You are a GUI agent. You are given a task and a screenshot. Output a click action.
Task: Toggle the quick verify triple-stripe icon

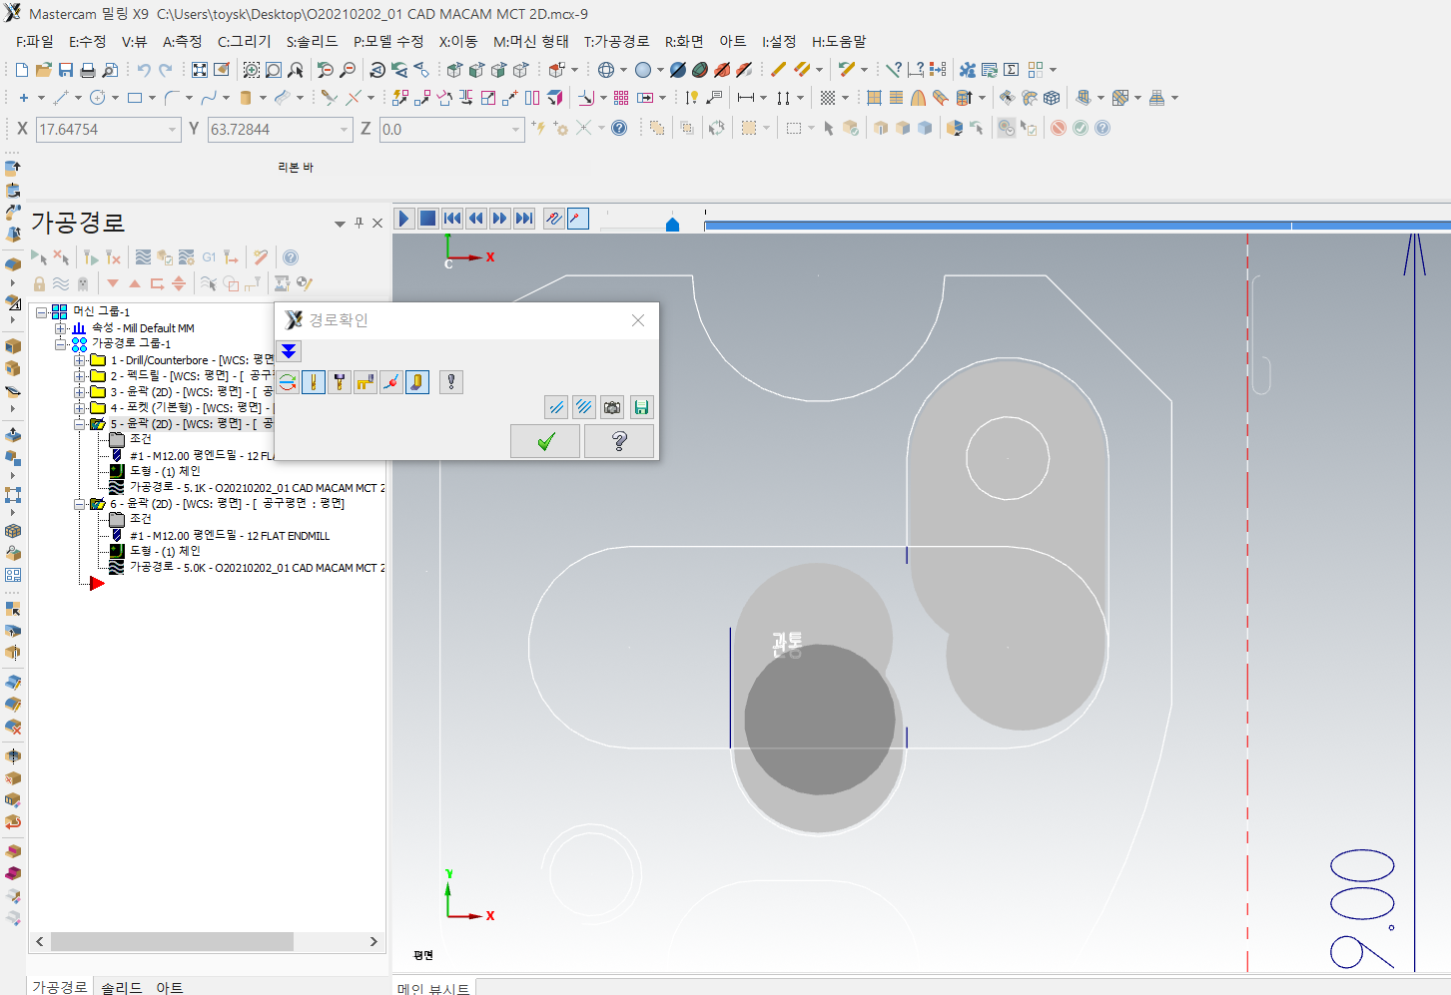(x=584, y=407)
